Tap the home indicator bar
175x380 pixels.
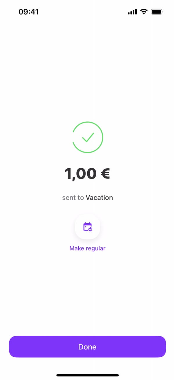pos(87,375)
